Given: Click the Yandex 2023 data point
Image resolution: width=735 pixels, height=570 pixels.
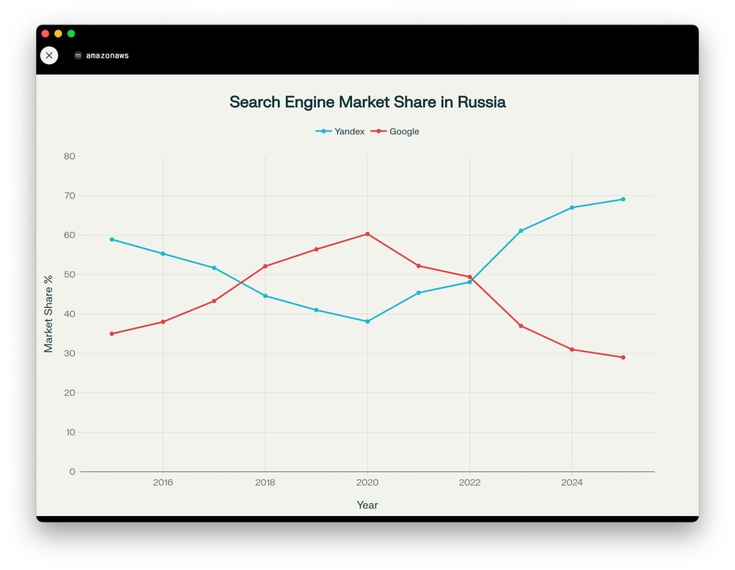Looking at the screenshot, I should 521,231.
